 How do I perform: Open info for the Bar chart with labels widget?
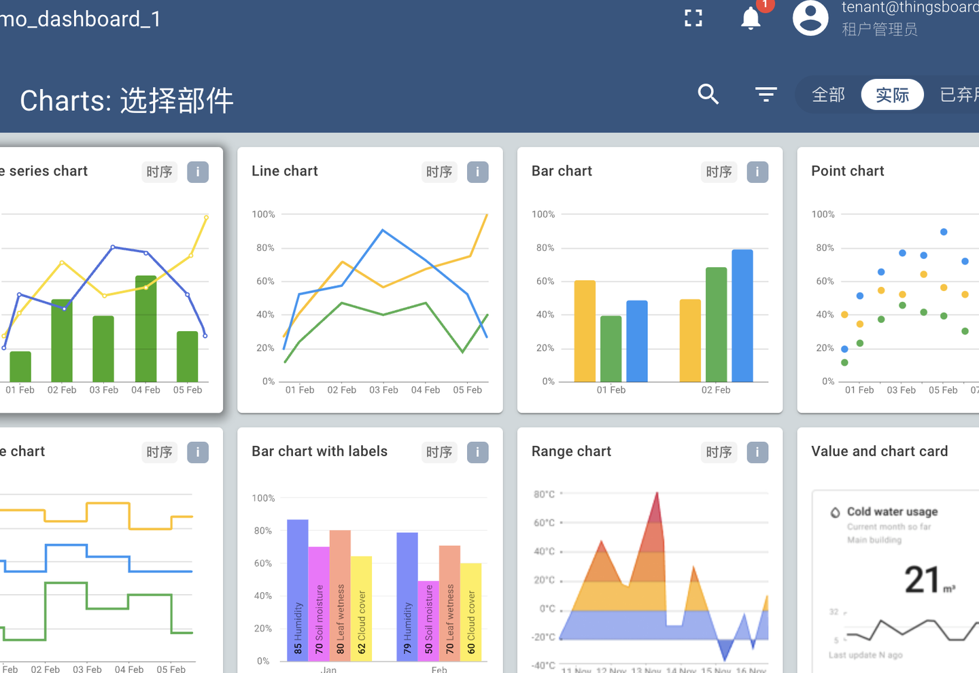(477, 452)
